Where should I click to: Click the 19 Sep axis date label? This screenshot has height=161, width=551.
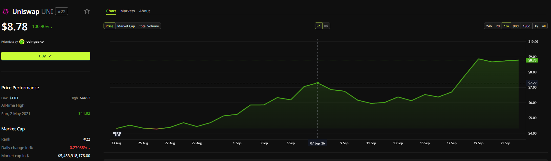(x=478, y=143)
